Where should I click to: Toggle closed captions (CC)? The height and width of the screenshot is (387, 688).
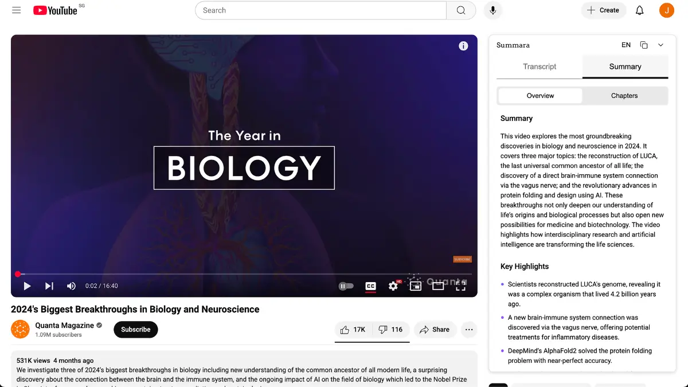[x=370, y=286]
